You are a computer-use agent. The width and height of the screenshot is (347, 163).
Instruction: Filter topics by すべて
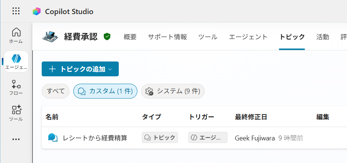(56, 91)
